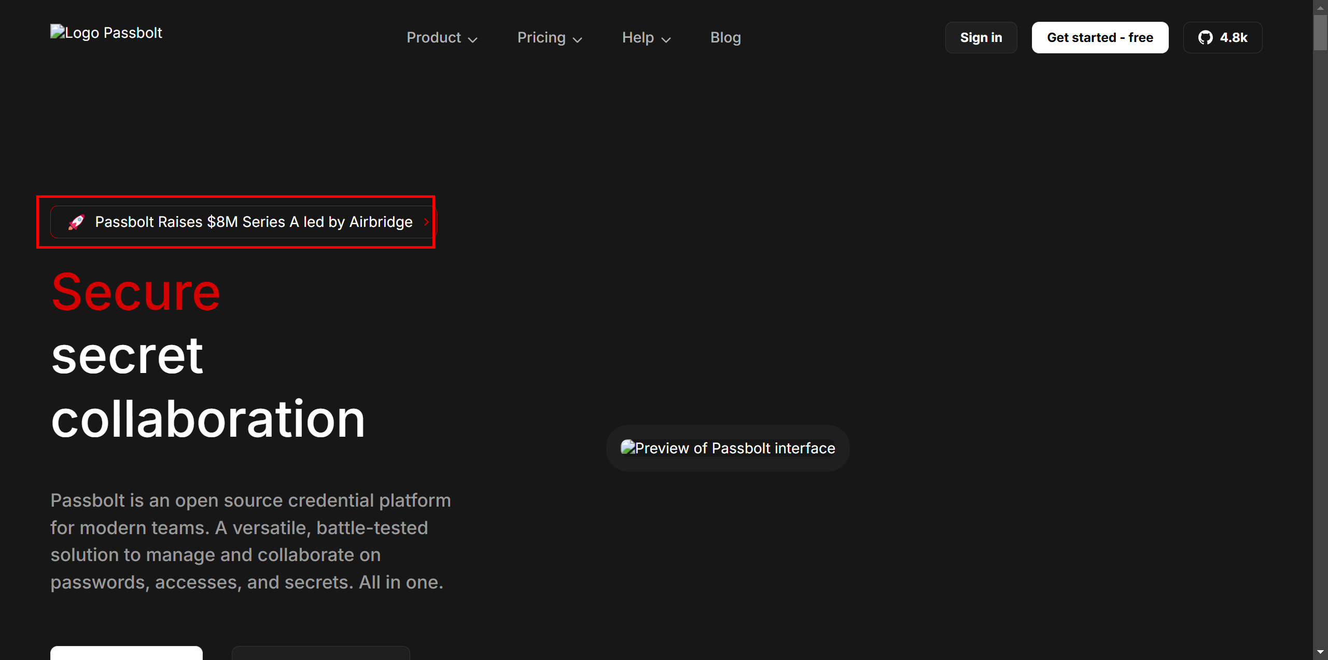This screenshot has width=1328, height=660.
Task: Click the scrollbar up arrow
Action: (x=1320, y=7)
